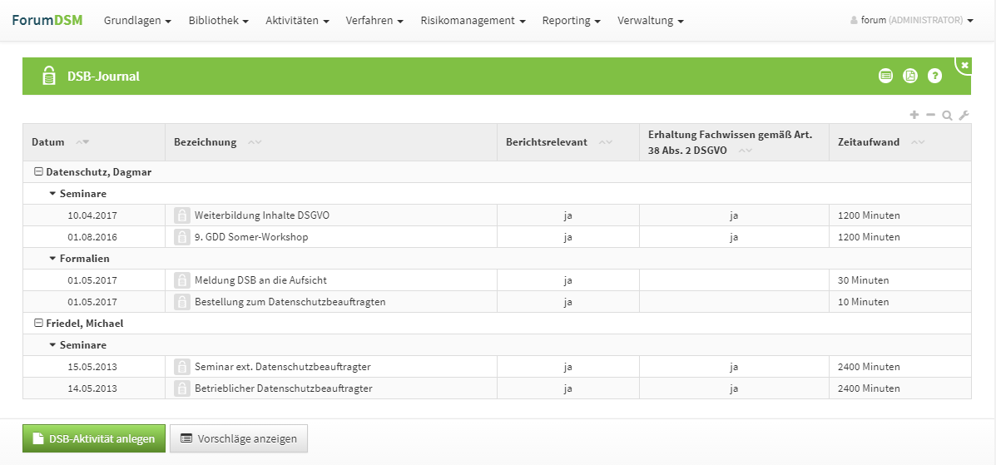Open the Aktivitäten menu

pyautogui.click(x=297, y=20)
